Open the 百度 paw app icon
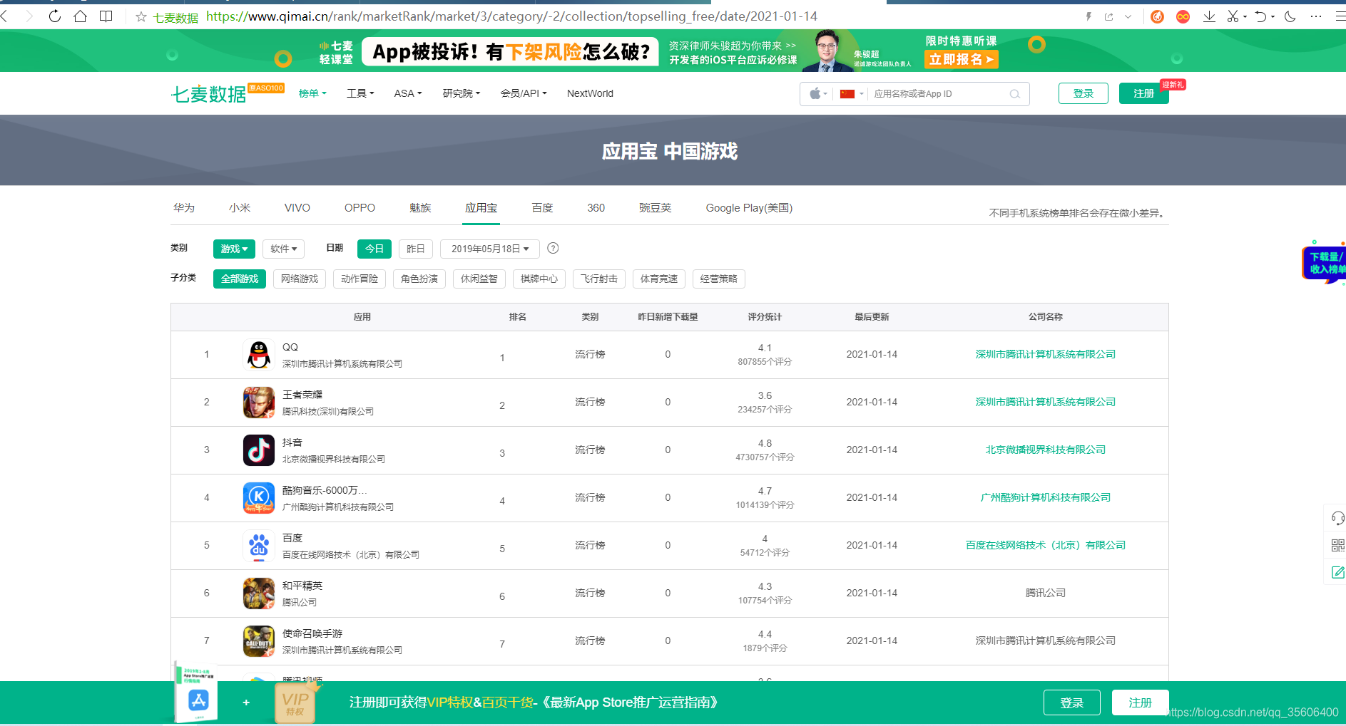1346x726 pixels. tap(259, 545)
